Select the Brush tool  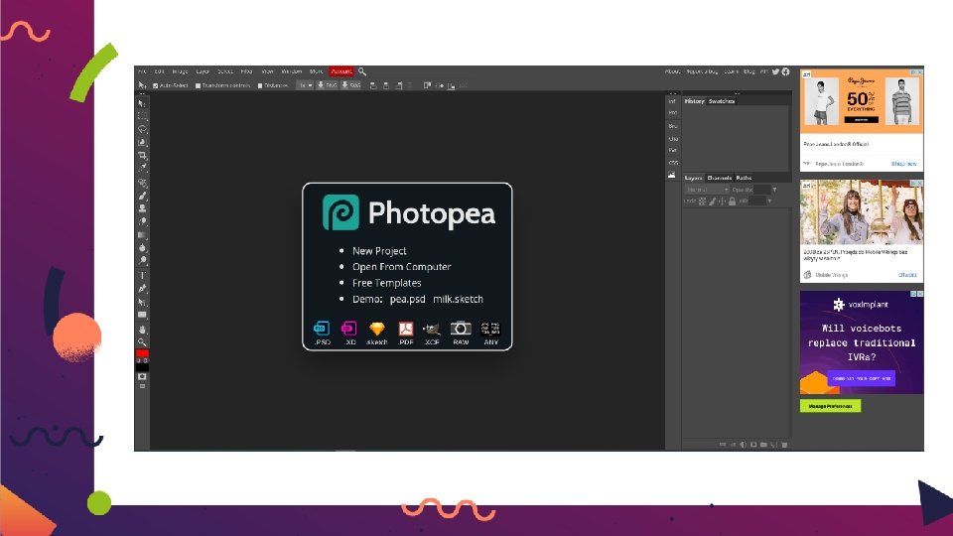click(142, 196)
